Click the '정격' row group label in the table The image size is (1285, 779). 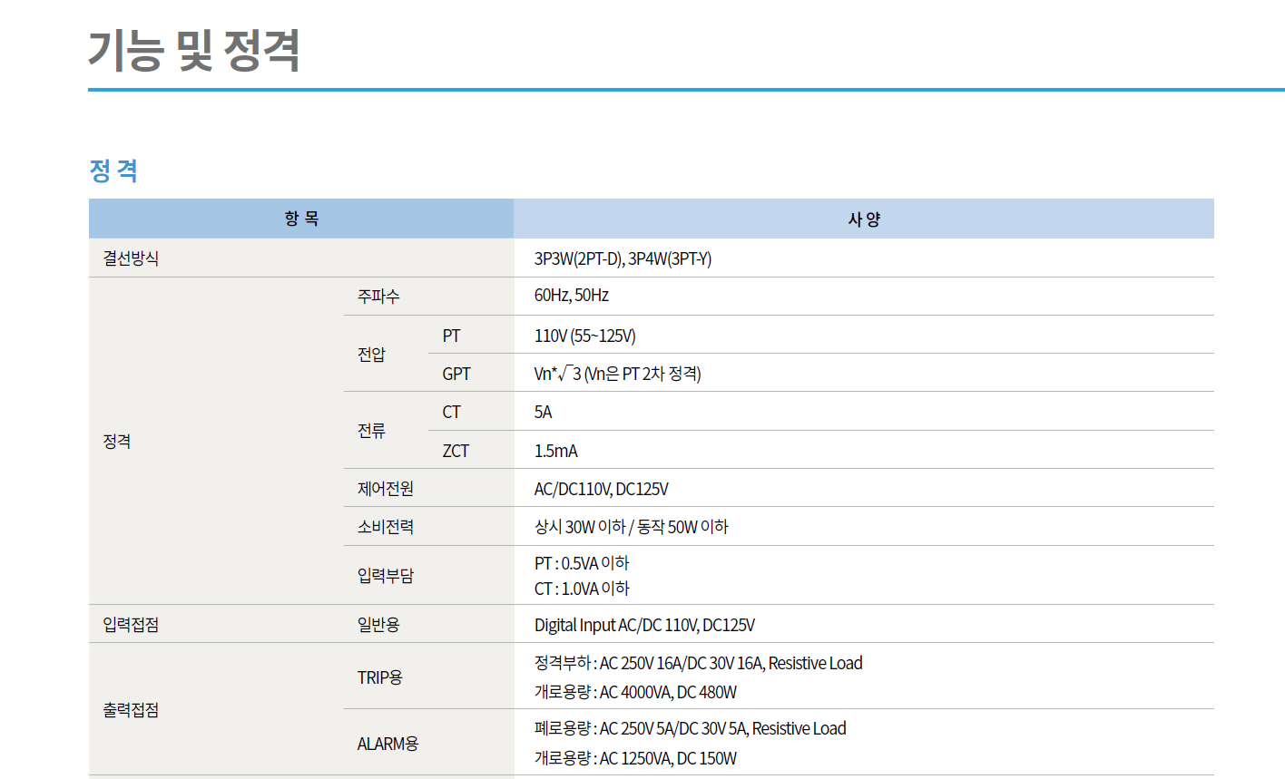click(117, 441)
